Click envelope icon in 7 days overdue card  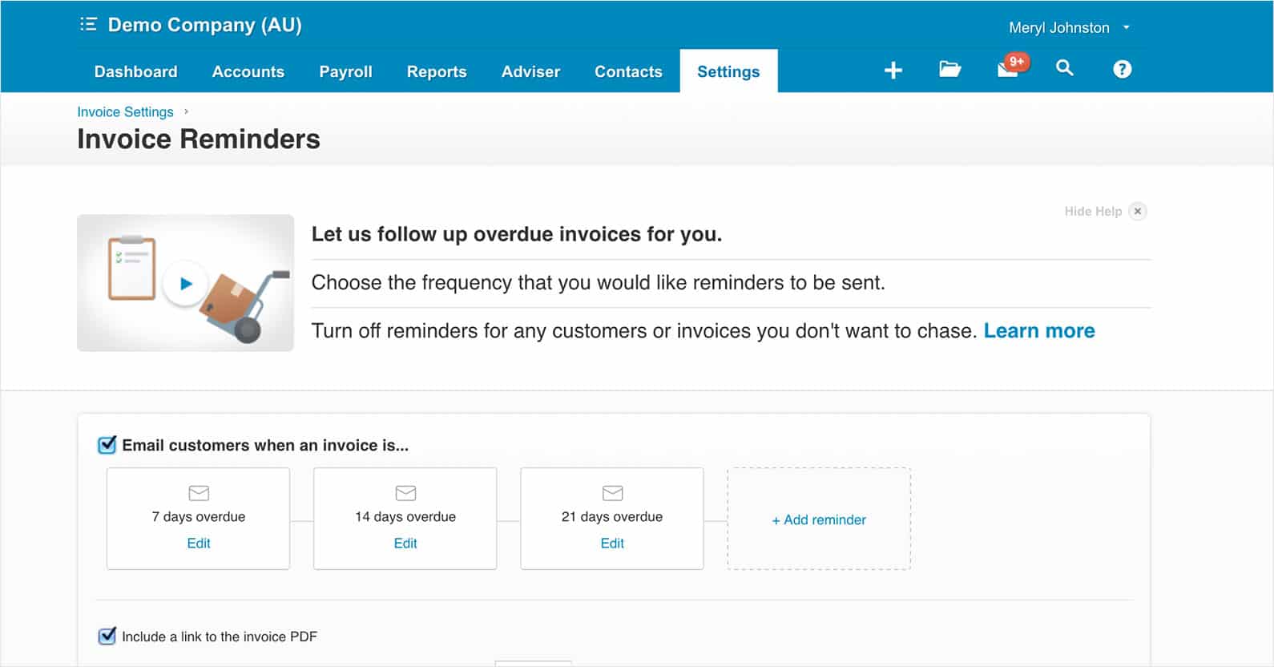(199, 492)
